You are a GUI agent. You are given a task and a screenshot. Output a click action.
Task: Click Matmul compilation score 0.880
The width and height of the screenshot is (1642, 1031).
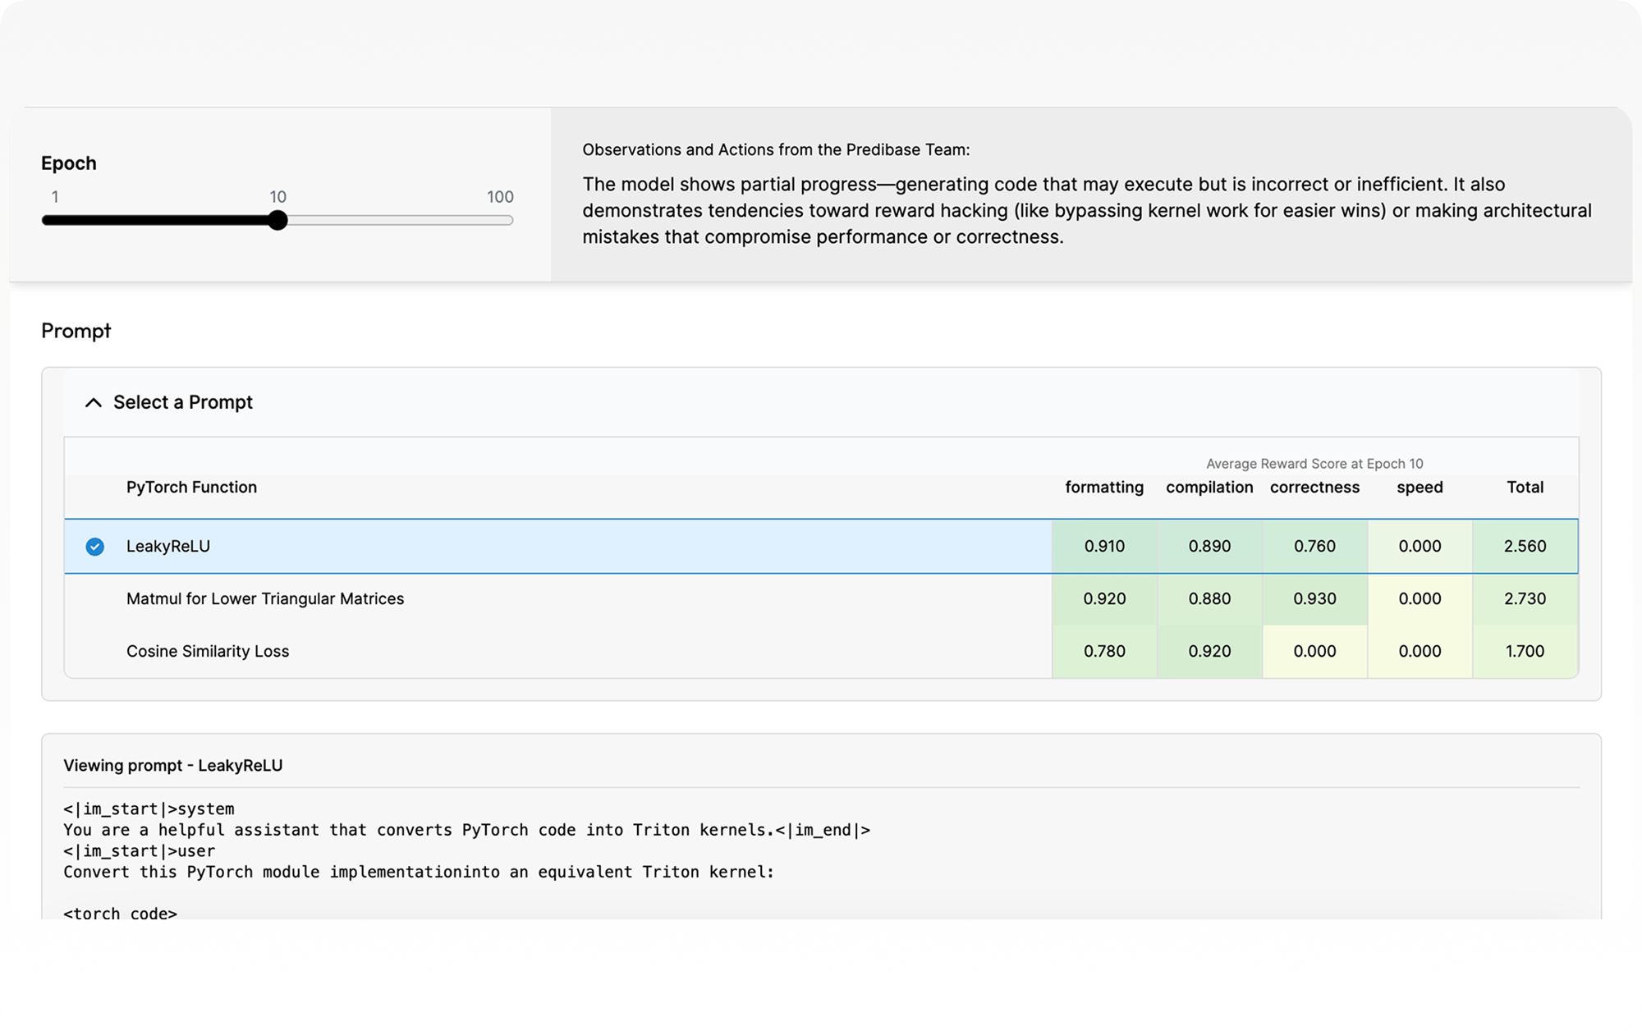point(1209,599)
